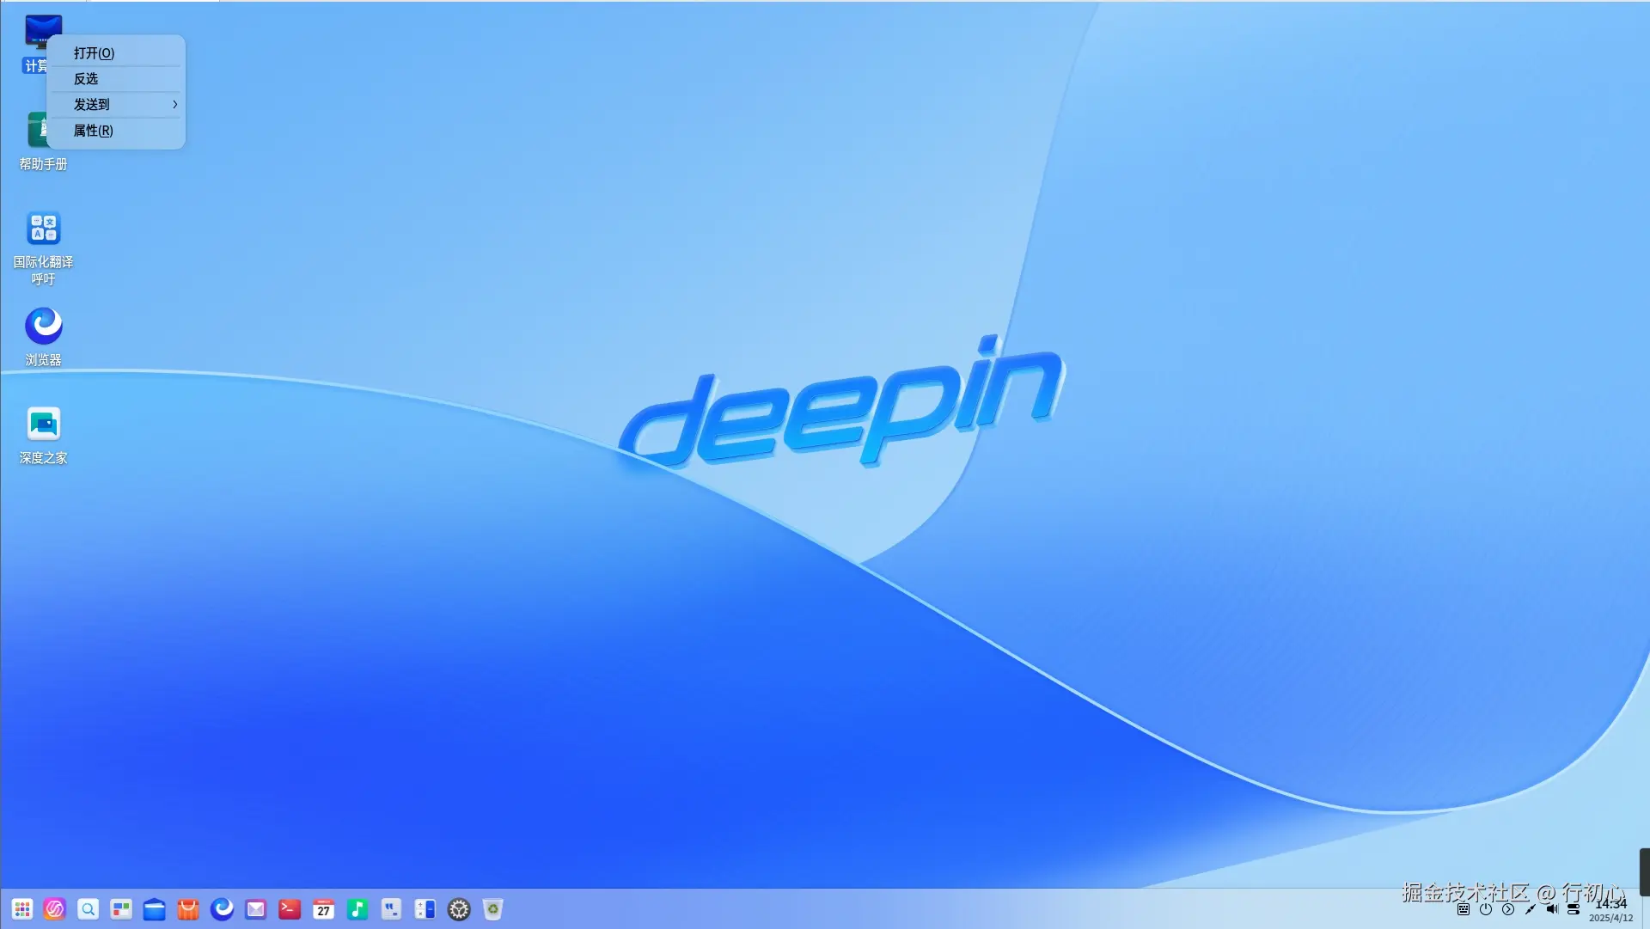Image resolution: width=1650 pixels, height=929 pixels.
Task: Open Control Center via the gear icon
Action: coord(458,909)
